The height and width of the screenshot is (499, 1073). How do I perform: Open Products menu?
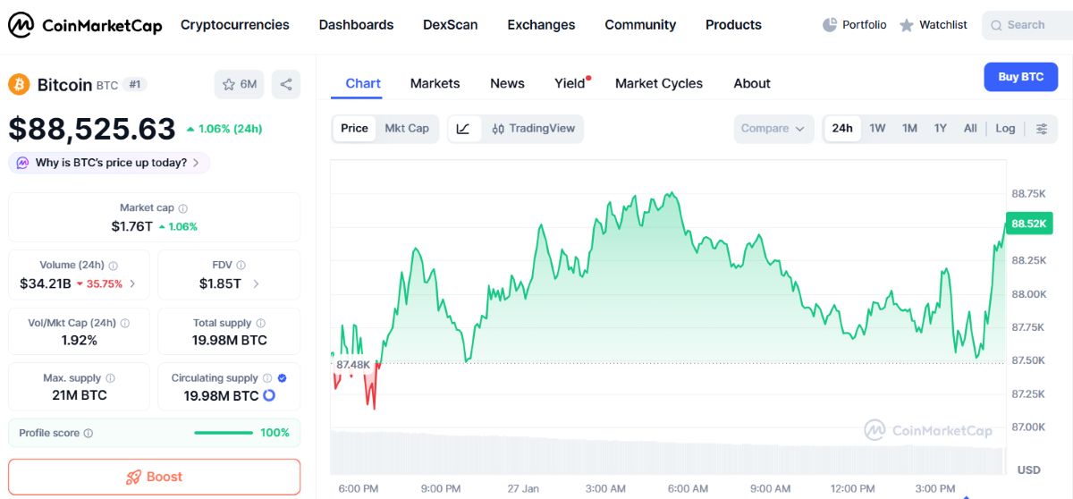pos(733,25)
